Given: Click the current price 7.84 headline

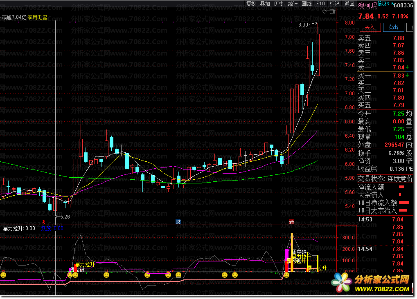Looking at the screenshot, I should click(x=366, y=16).
